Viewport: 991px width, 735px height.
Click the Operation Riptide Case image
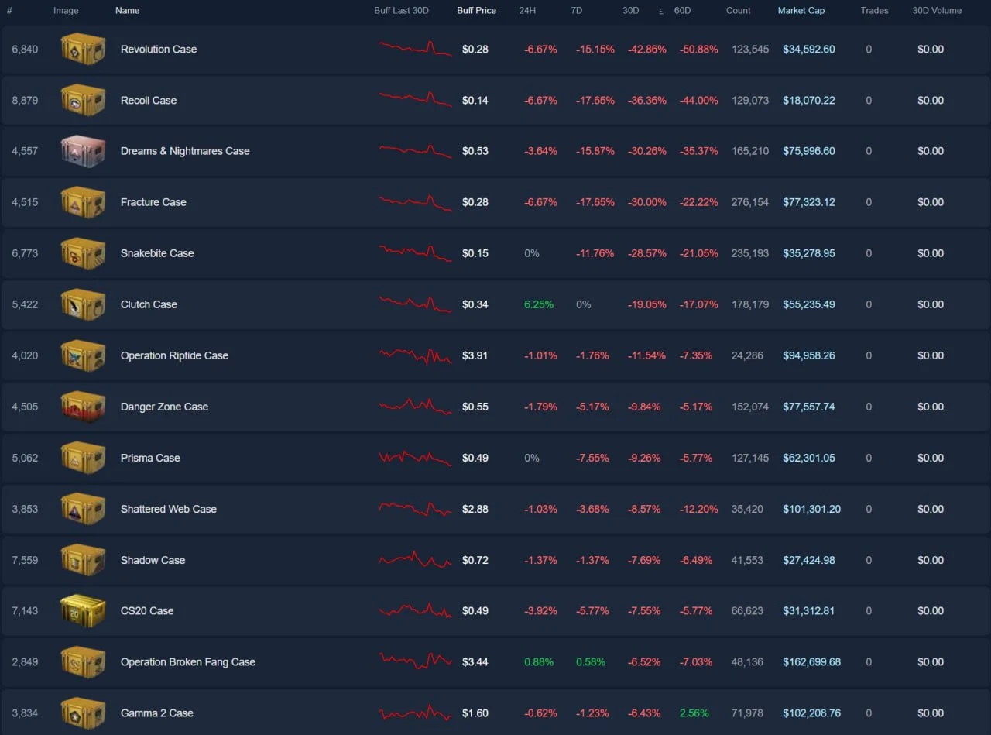83,355
